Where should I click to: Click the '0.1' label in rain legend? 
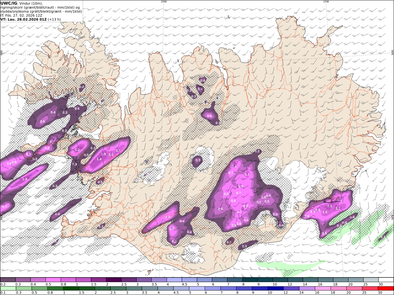pyautogui.click(x=3, y=293)
